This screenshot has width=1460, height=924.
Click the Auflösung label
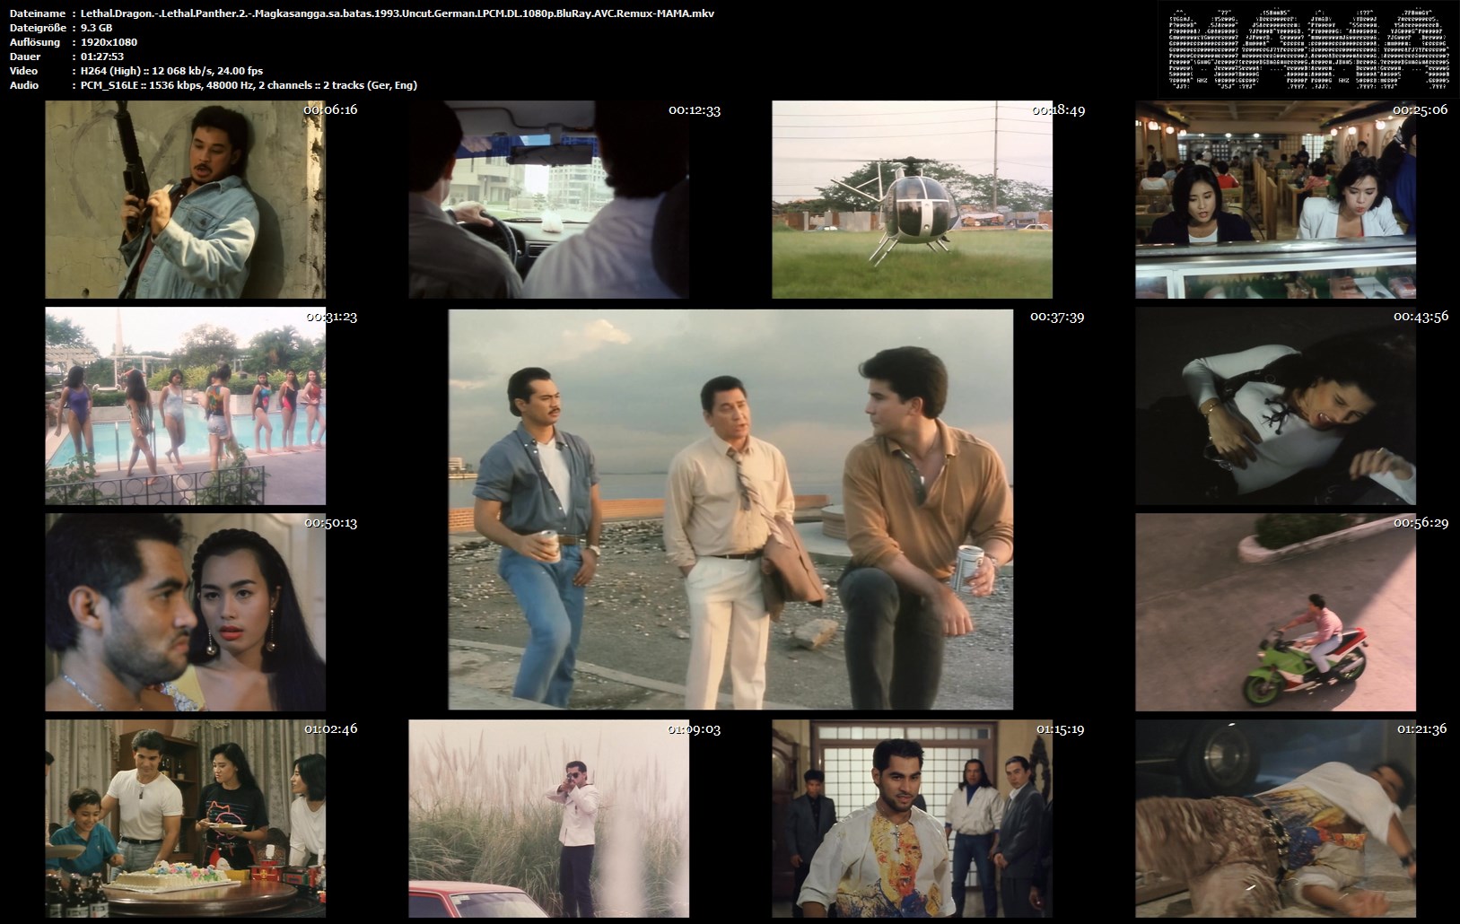(x=35, y=42)
